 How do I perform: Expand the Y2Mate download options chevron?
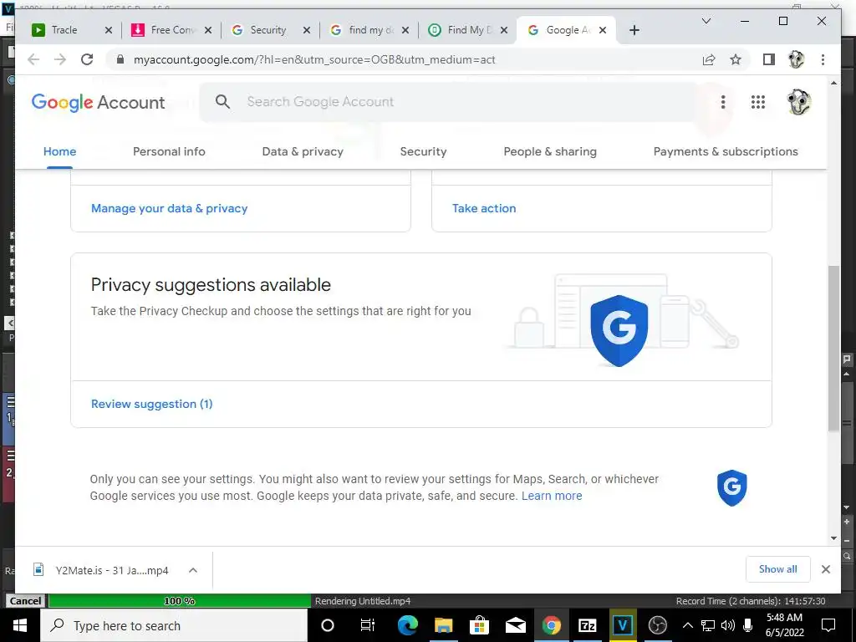(193, 570)
